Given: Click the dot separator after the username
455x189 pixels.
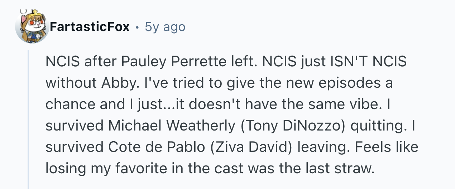Looking at the screenshot, I should coord(138,27).
